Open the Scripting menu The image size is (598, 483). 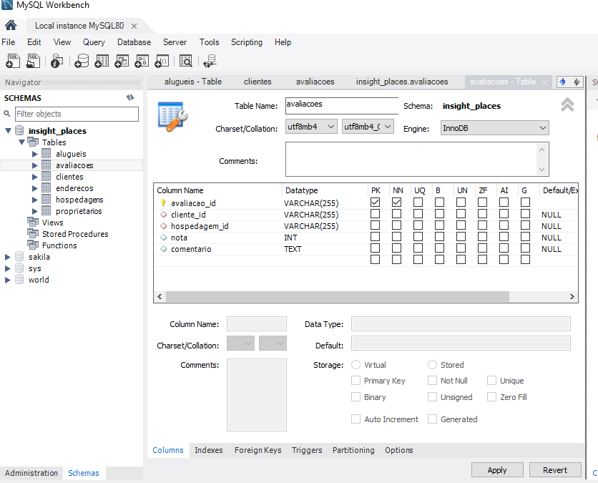click(x=246, y=42)
